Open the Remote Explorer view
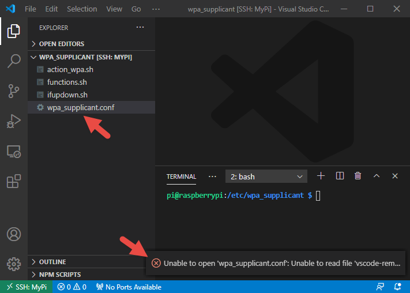410x293 pixels. click(x=14, y=152)
